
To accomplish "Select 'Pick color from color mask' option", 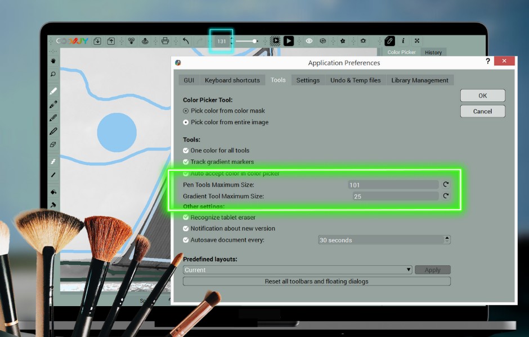I will coord(185,111).
